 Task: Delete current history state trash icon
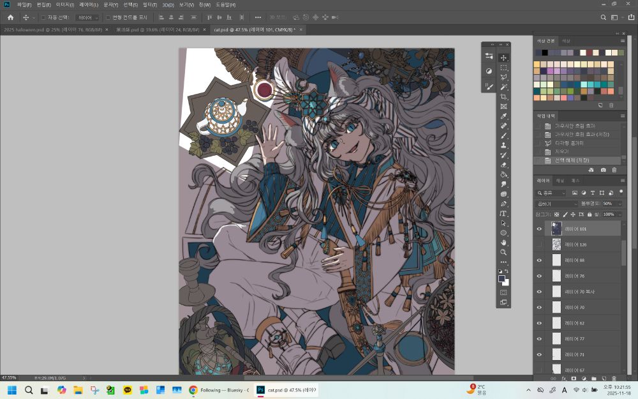[x=614, y=170]
